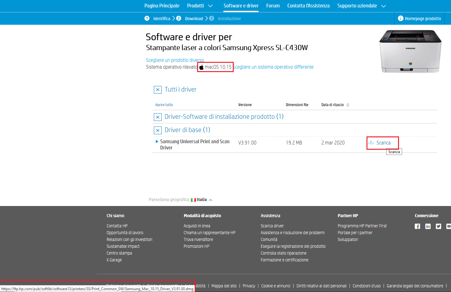
Task: Open Pagina Principale nav item
Action: [x=162, y=6]
